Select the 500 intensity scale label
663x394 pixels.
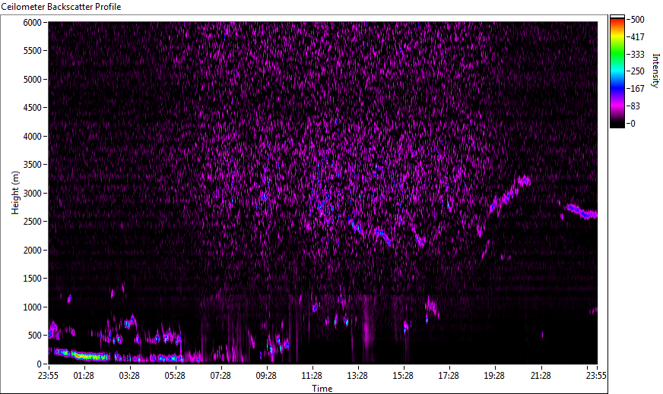[637, 20]
